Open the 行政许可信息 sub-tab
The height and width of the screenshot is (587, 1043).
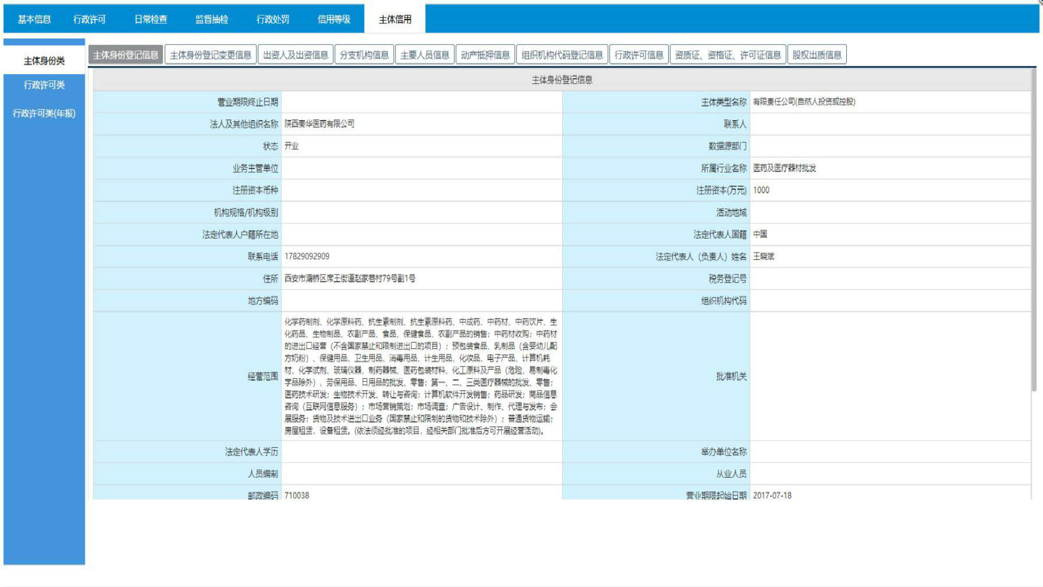coord(639,55)
